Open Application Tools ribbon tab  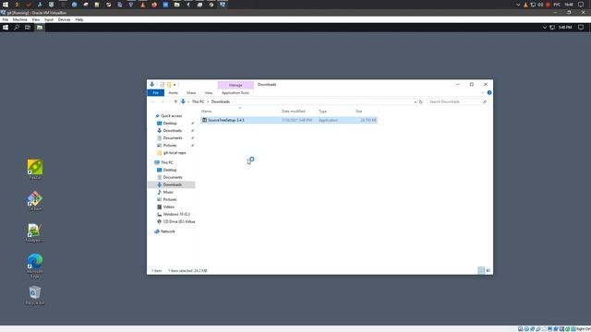[235, 92]
